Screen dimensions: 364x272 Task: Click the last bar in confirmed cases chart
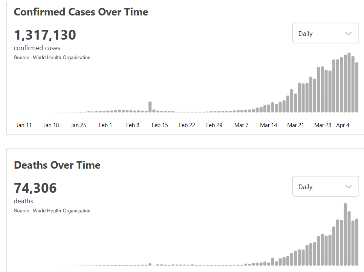click(357, 88)
